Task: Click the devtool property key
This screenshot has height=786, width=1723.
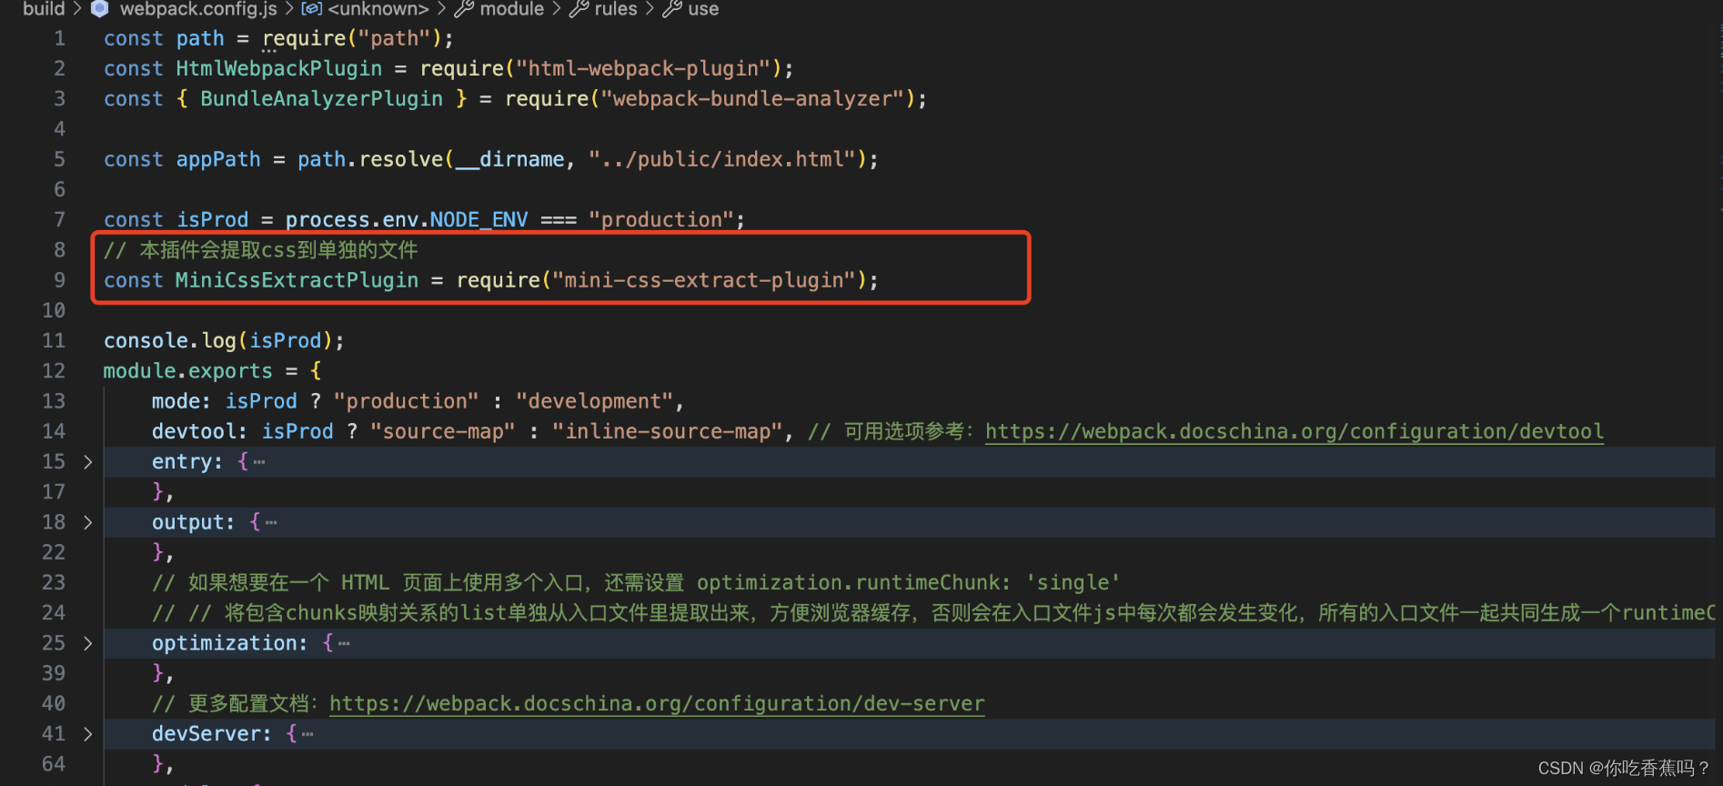Action: point(194,432)
